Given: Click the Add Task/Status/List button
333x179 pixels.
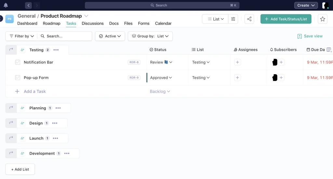Looking at the screenshot, I should (286, 19).
